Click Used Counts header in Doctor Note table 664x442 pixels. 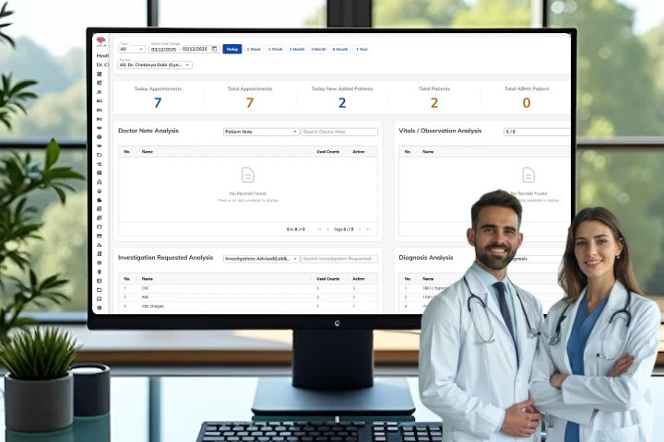pyautogui.click(x=327, y=151)
